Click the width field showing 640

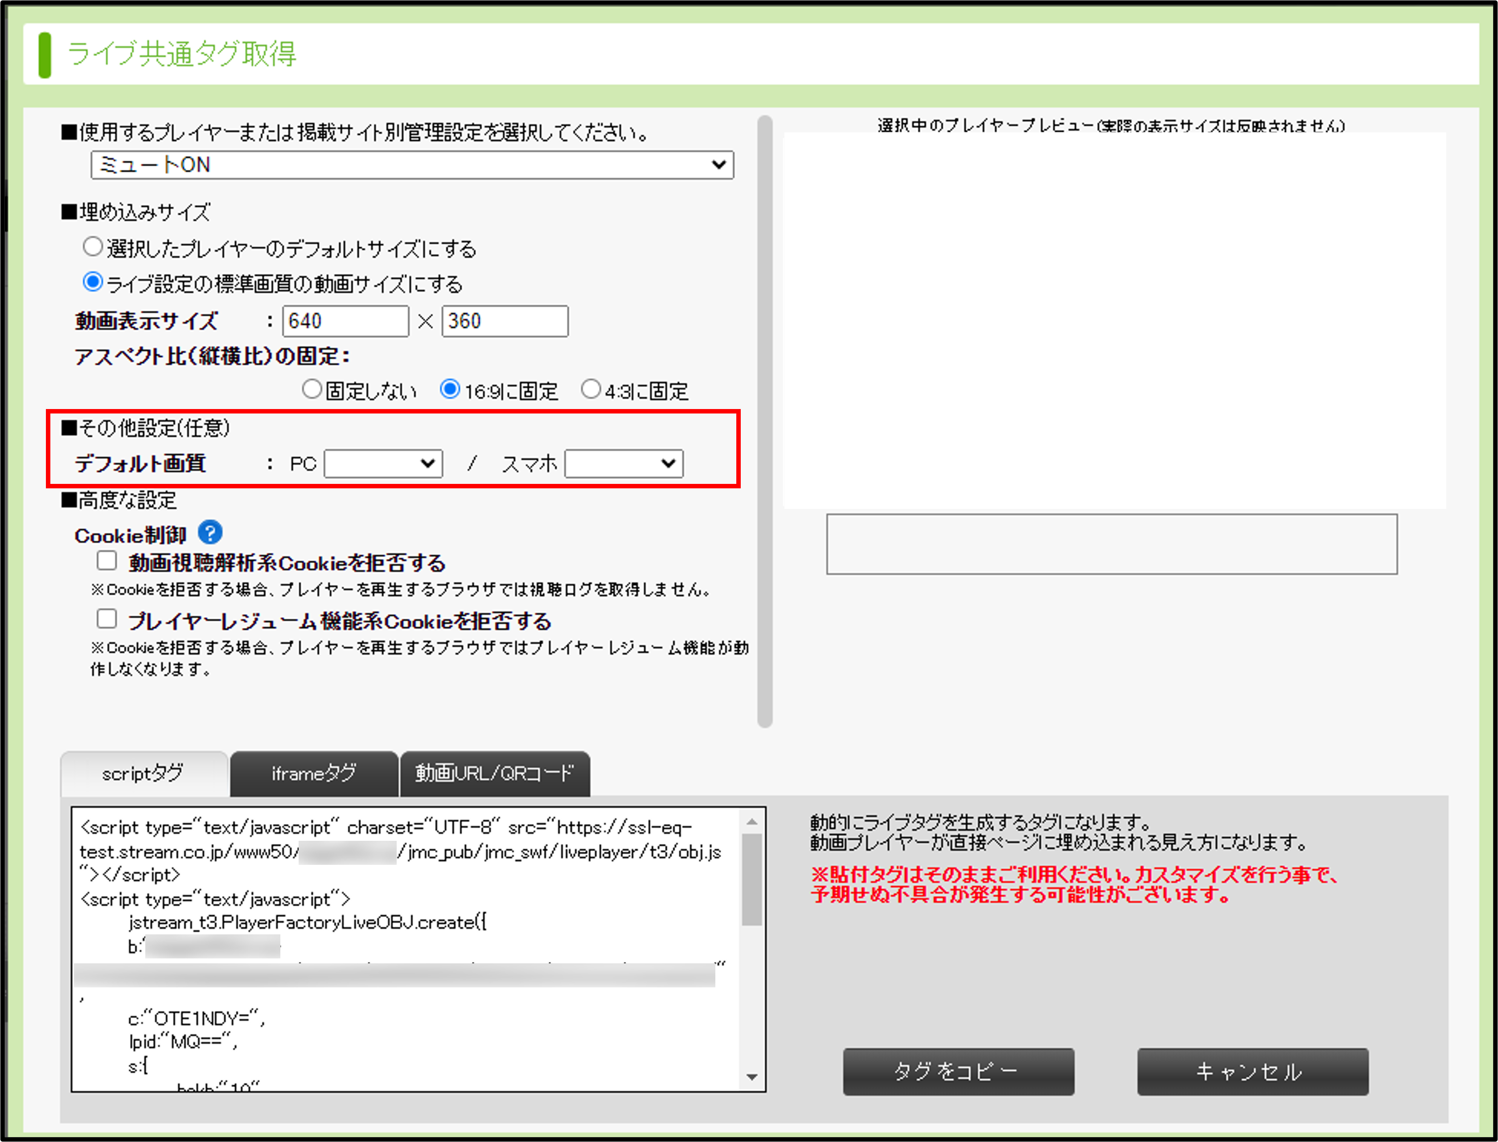click(x=345, y=321)
